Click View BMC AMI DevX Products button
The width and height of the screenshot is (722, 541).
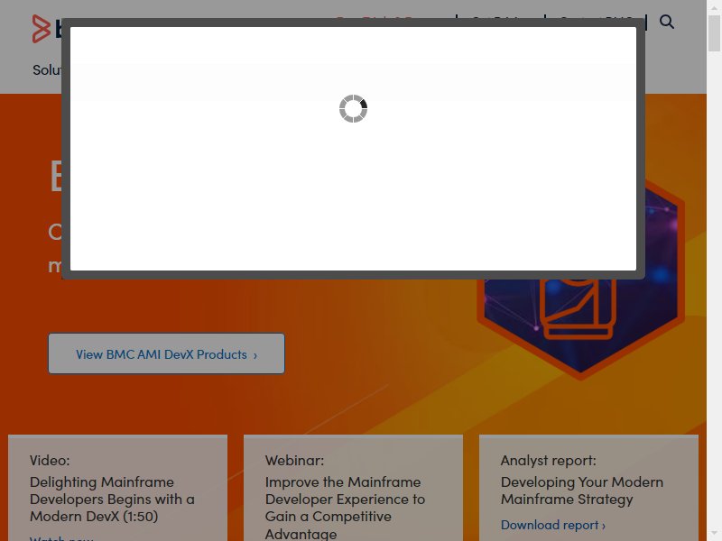click(x=166, y=353)
